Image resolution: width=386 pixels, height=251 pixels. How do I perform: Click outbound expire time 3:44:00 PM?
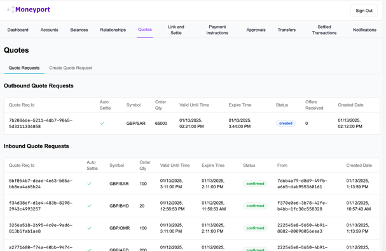click(x=240, y=124)
